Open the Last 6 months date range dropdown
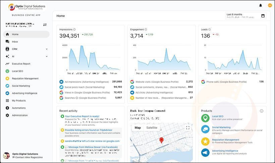275x163 pixels. 246,16
